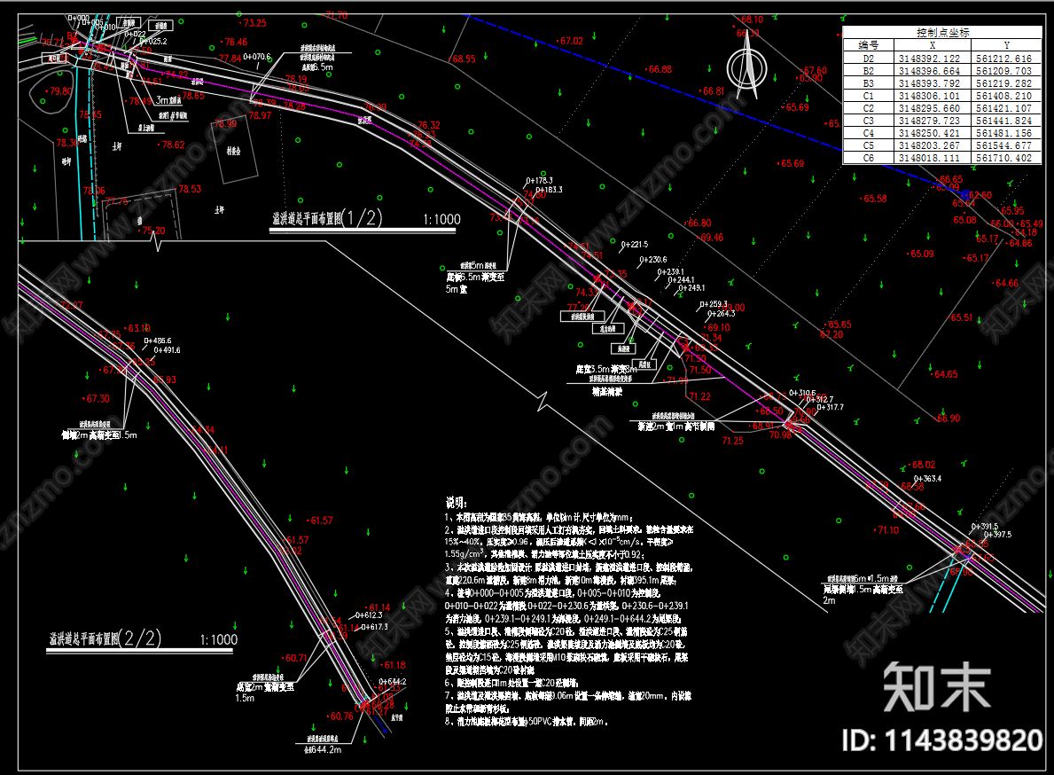Click the station label "0+486.6"
Screen dimensions: 1054x775
point(157,341)
